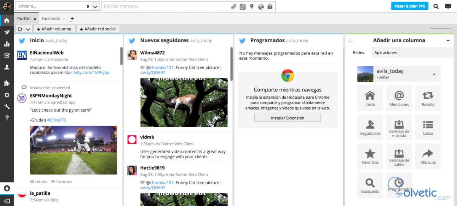Add the Bandeja de salida stream tile
Viewport: 457px width, 206px height.
[399, 156]
